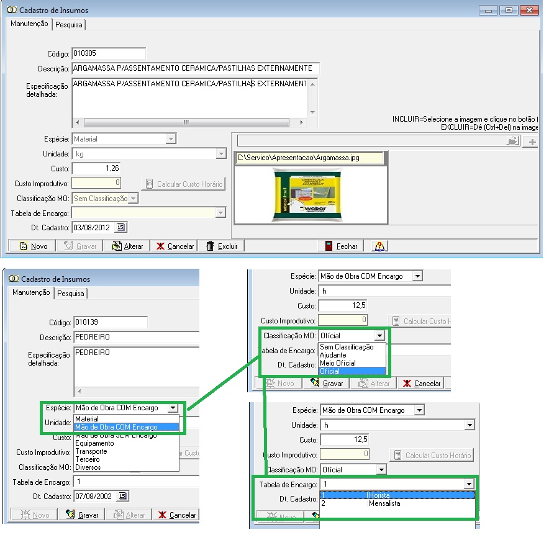Click the browse image folder icon
Screen dimensions: 549x540
click(x=512, y=142)
